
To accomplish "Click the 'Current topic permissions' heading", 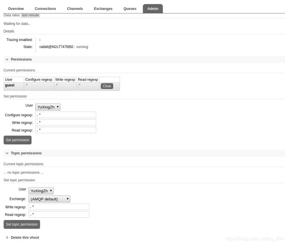I will 23,164.
